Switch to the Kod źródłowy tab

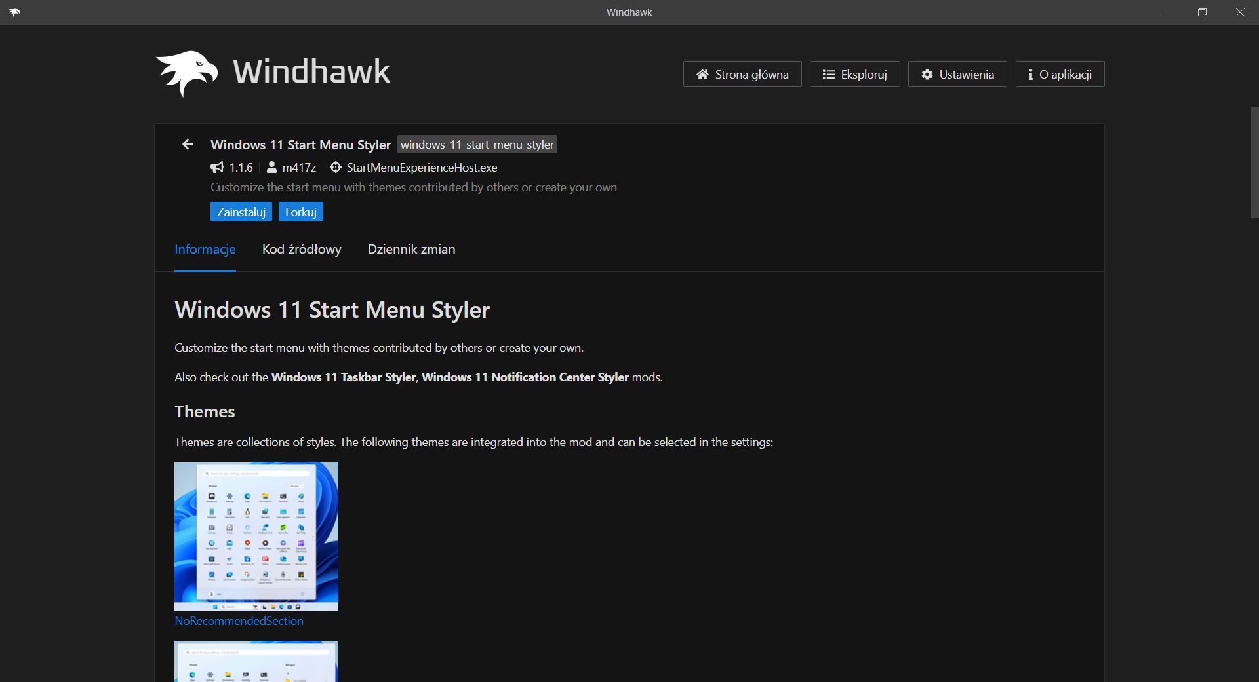pos(302,250)
